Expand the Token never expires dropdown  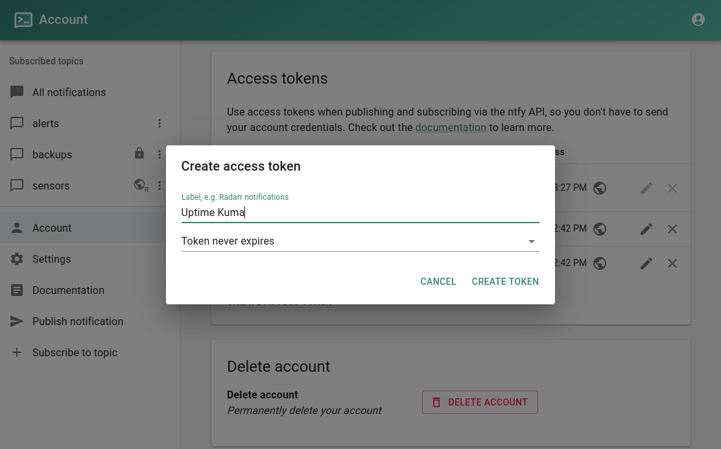[360, 241]
